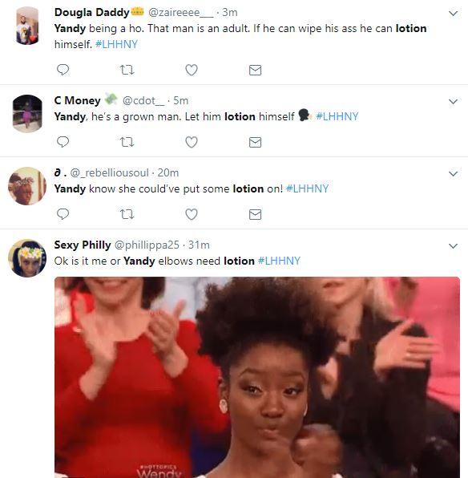Expand options chevron on C Money's tweet
This screenshot has width=468, height=478.
tap(453, 102)
